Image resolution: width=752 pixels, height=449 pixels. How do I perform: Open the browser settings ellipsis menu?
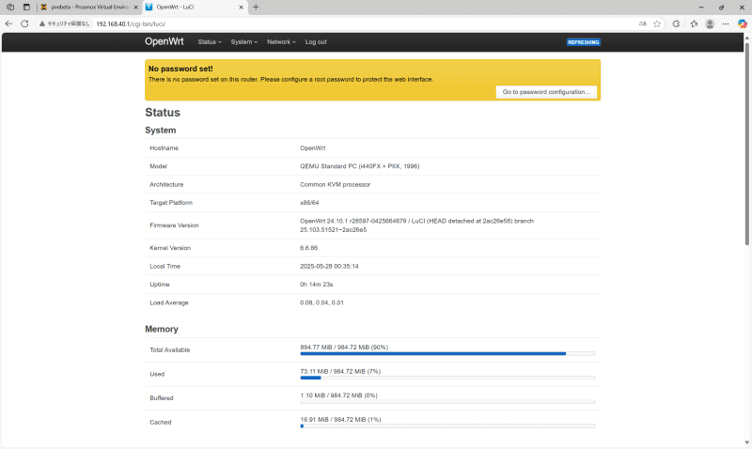tap(726, 23)
